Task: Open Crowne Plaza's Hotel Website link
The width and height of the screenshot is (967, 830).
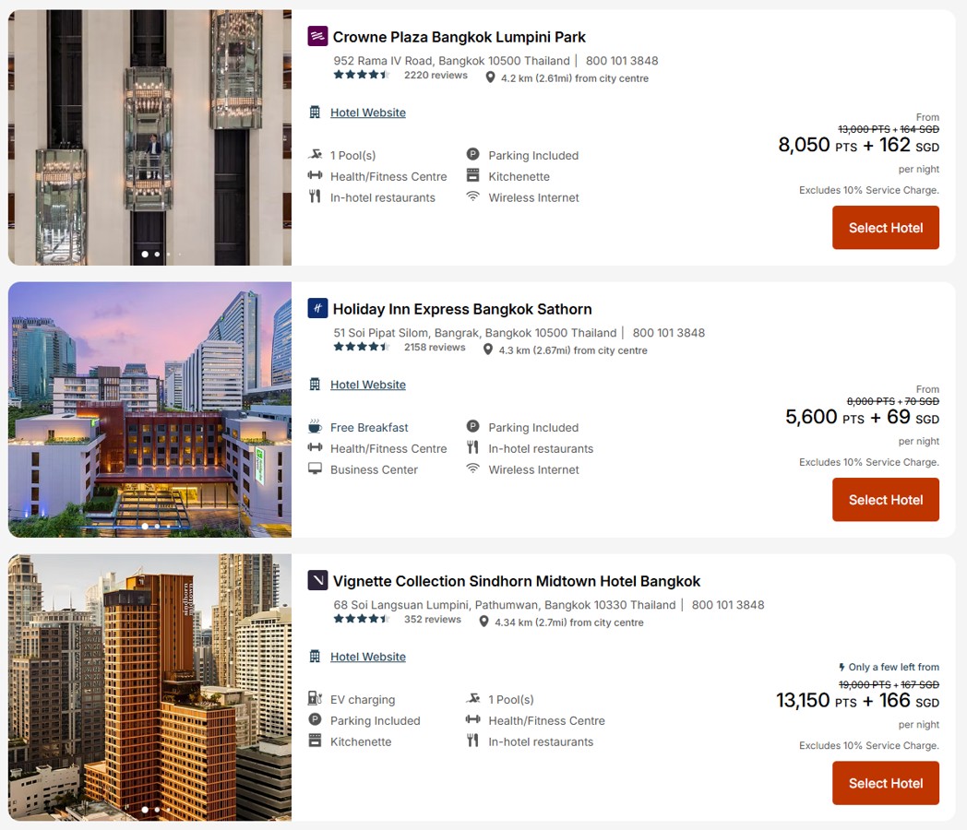Action: coord(368,113)
